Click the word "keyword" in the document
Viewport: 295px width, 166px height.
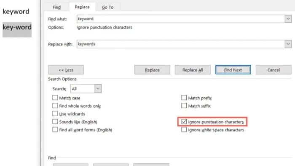16,11
